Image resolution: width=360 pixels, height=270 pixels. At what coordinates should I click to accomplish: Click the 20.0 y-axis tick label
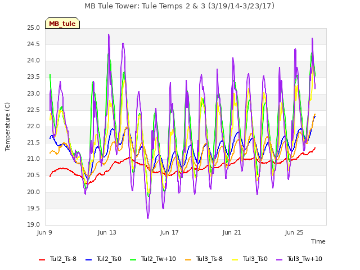pos(34,192)
